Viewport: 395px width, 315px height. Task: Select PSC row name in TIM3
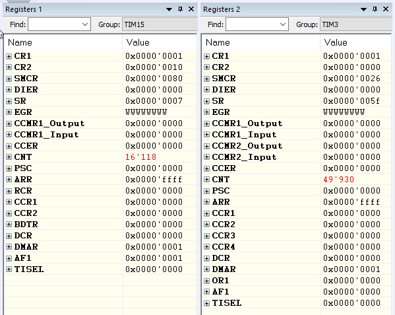[x=221, y=191]
